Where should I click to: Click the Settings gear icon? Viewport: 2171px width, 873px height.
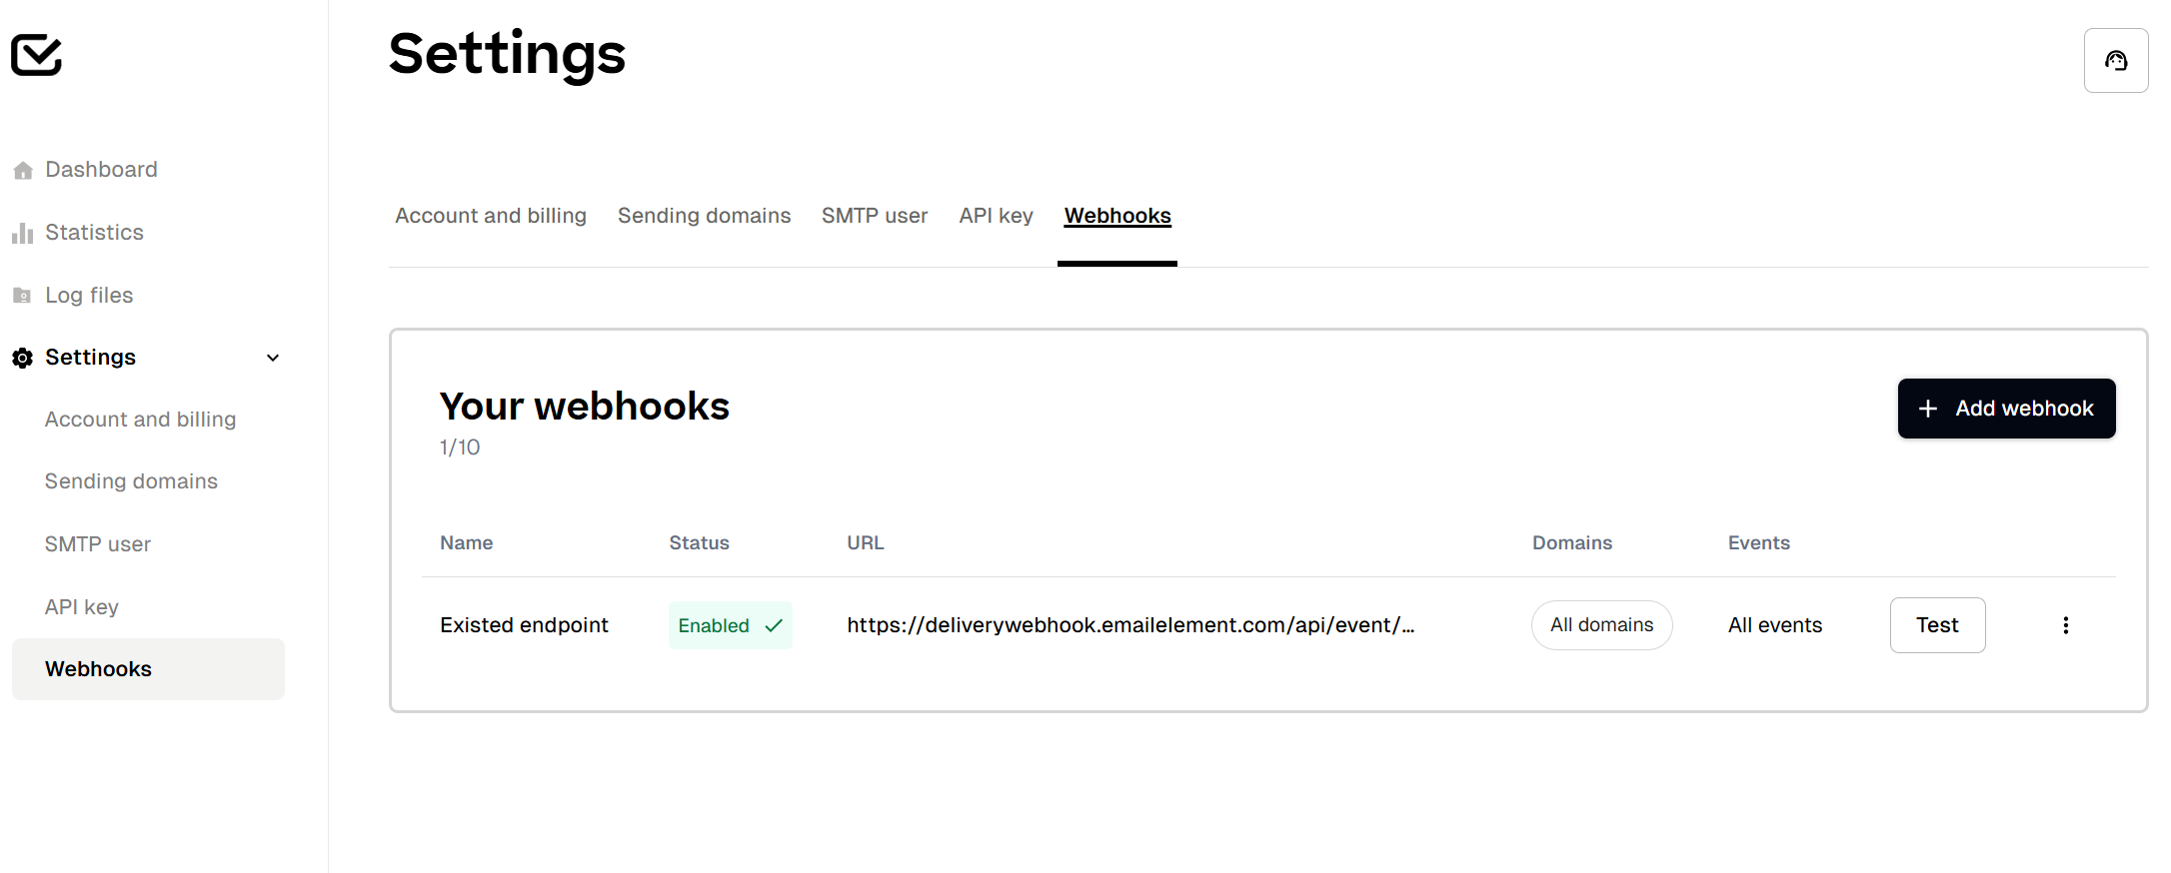(23, 358)
